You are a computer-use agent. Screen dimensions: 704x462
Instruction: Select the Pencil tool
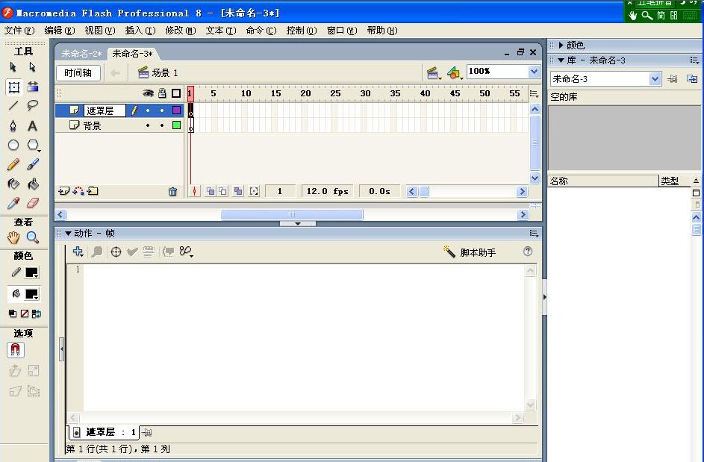(x=13, y=164)
